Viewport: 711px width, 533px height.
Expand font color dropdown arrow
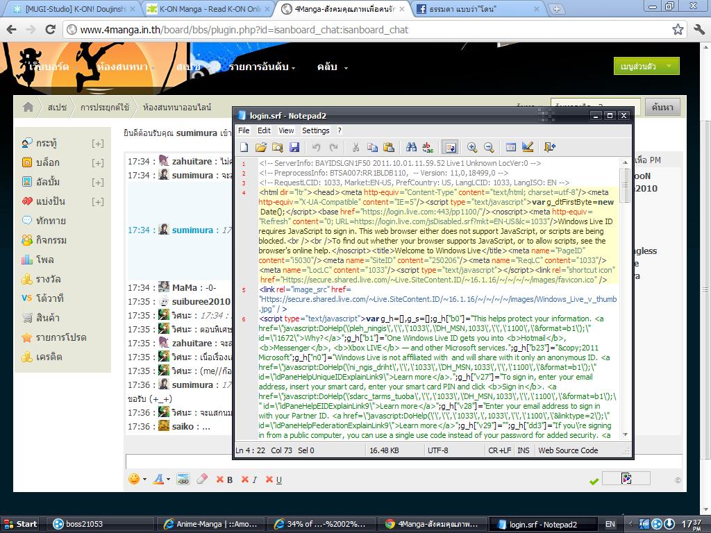(168, 480)
